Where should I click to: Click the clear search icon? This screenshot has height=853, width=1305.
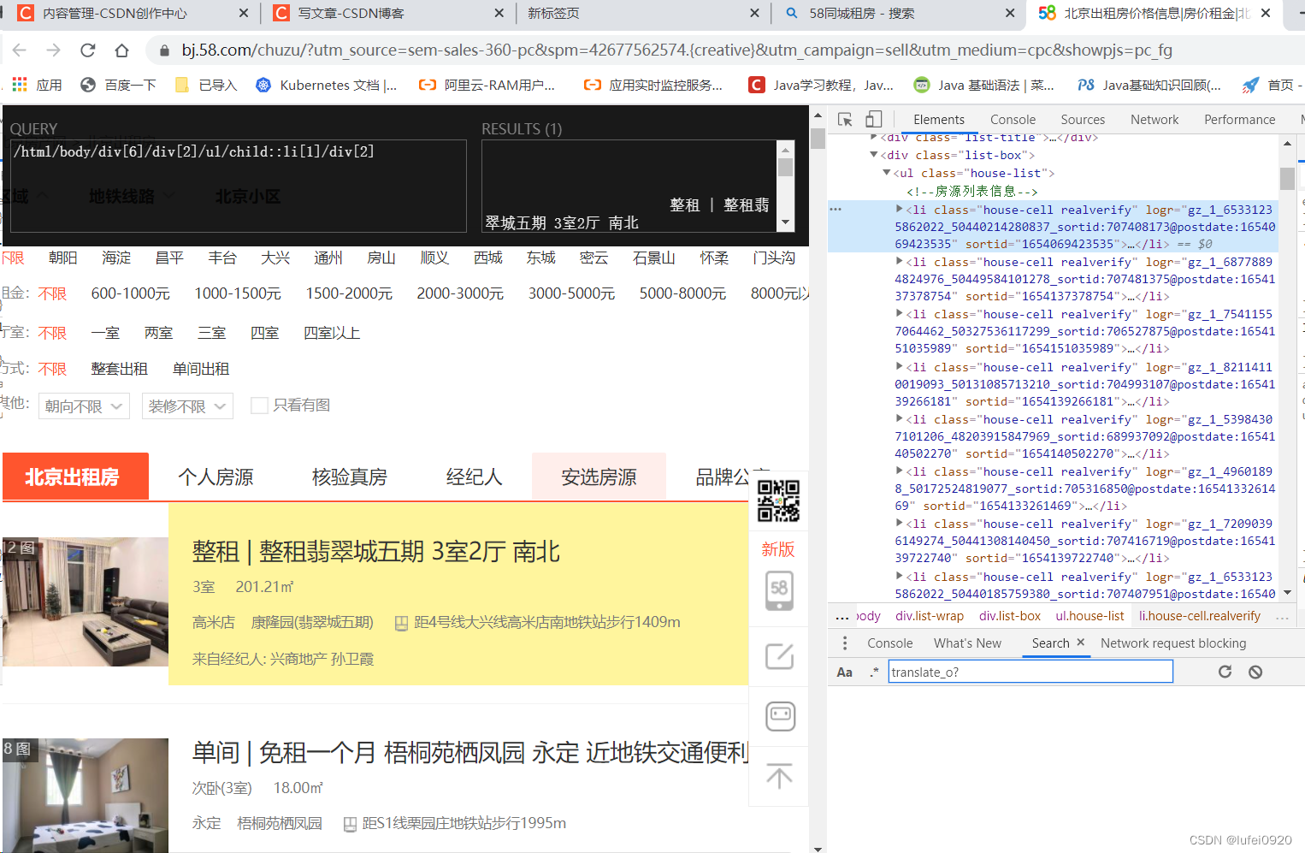point(1255,671)
